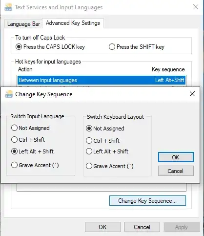
Task: Confirm with OK in Change Key Sequence dialog
Action: 176,157
